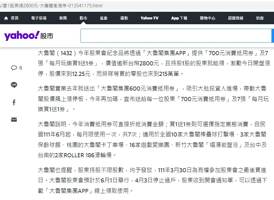Click the text ROLLER 186滑輪場
The height and width of the screenshot is (200, 274).
point(88,155)
